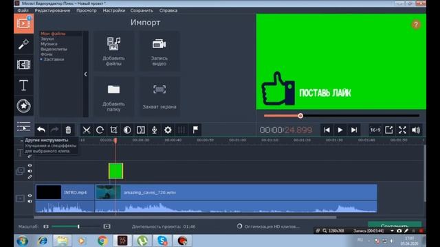Screen dimensions: 440x247
Task: Open Color adjustments half-circle tool
Action: 127,130
